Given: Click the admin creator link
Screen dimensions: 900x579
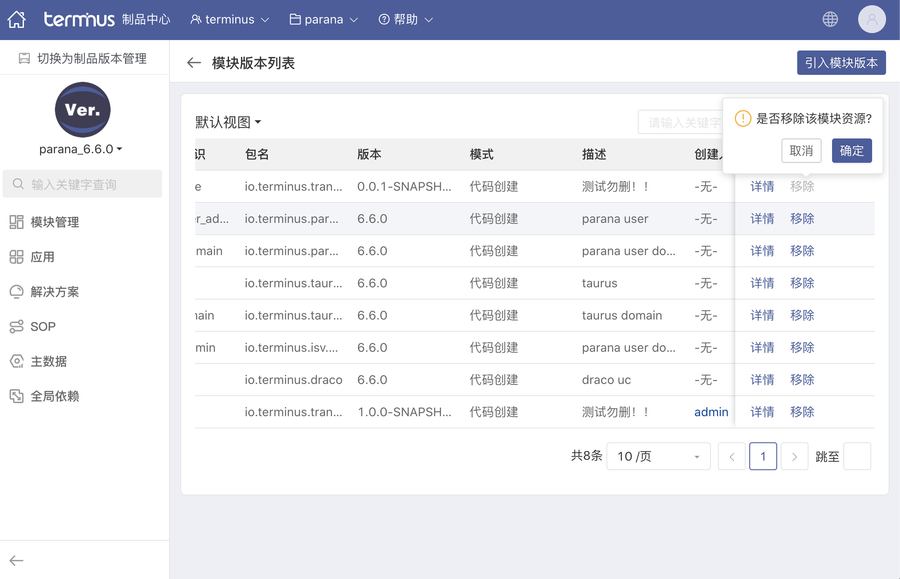Looking at the screenshot, I should pyautogui.click(x=711, y=412).
